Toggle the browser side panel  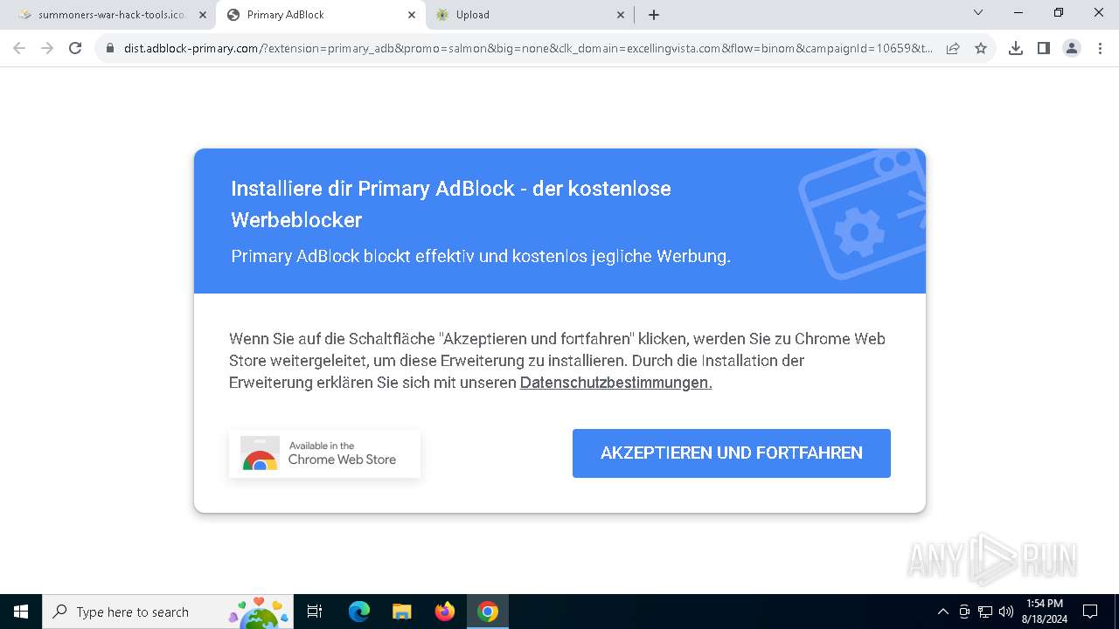[1043, 48]
